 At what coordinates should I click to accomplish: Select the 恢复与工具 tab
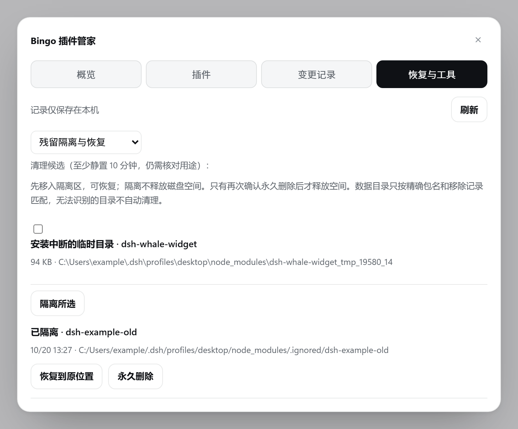[432, 74]
